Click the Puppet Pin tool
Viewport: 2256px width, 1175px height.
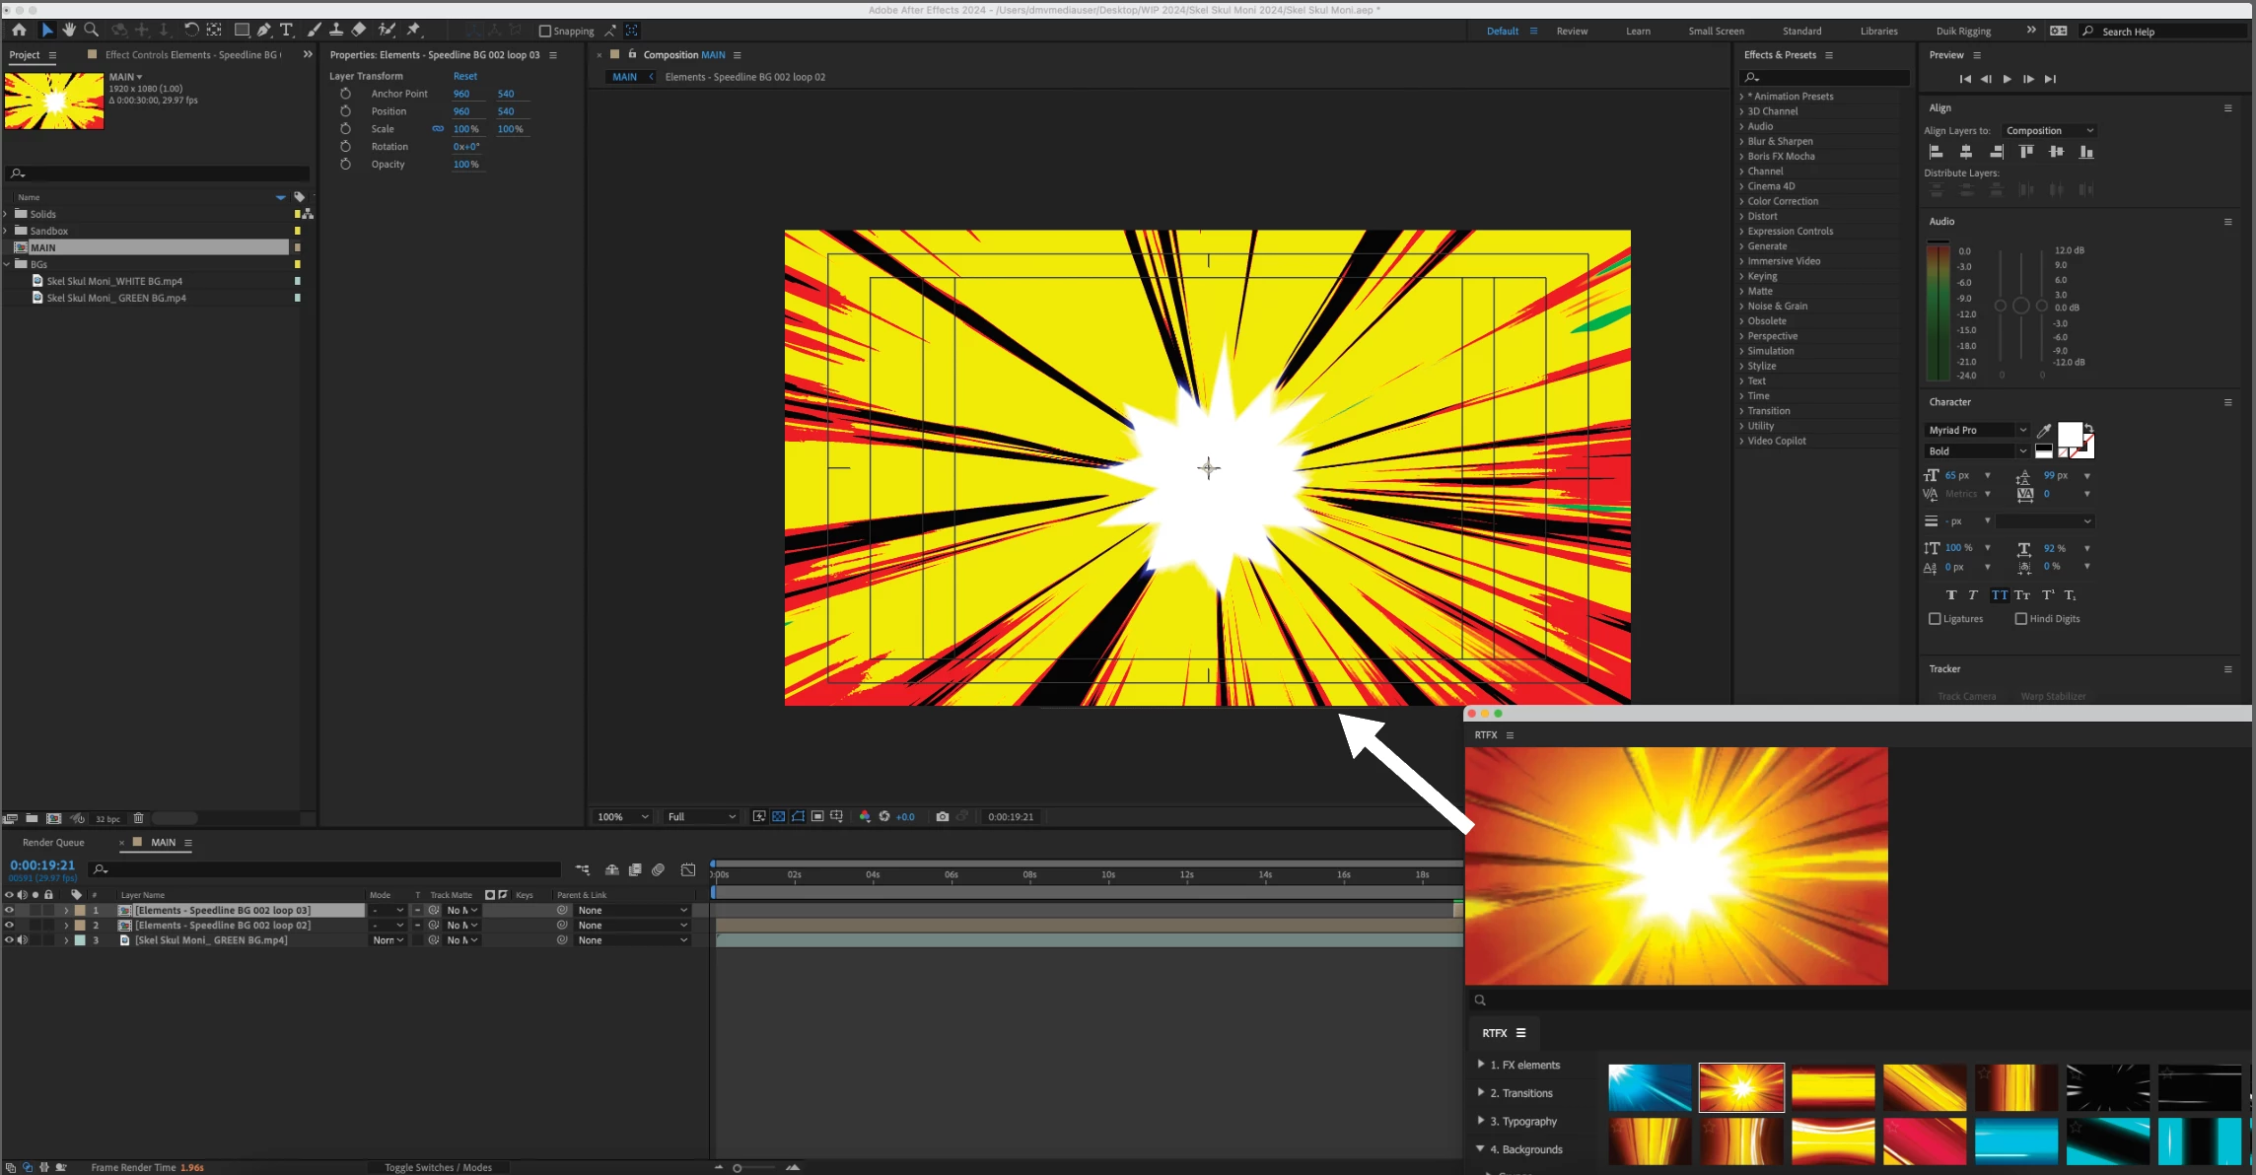tap(414, 31)
